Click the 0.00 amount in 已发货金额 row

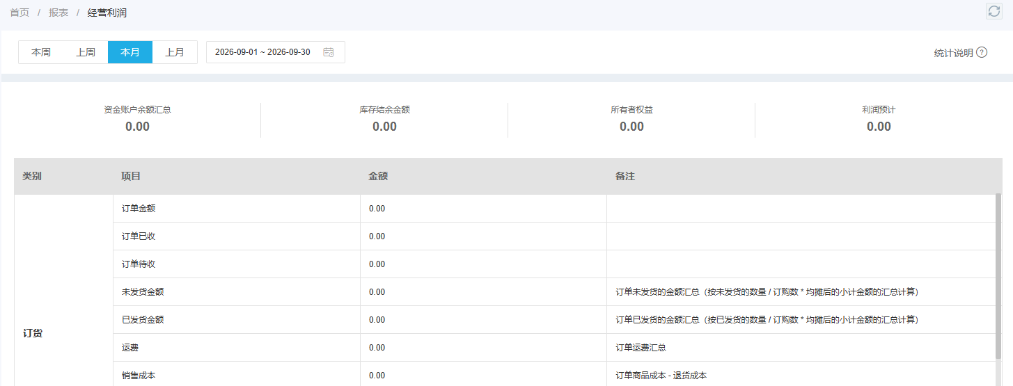pos(377,320)
